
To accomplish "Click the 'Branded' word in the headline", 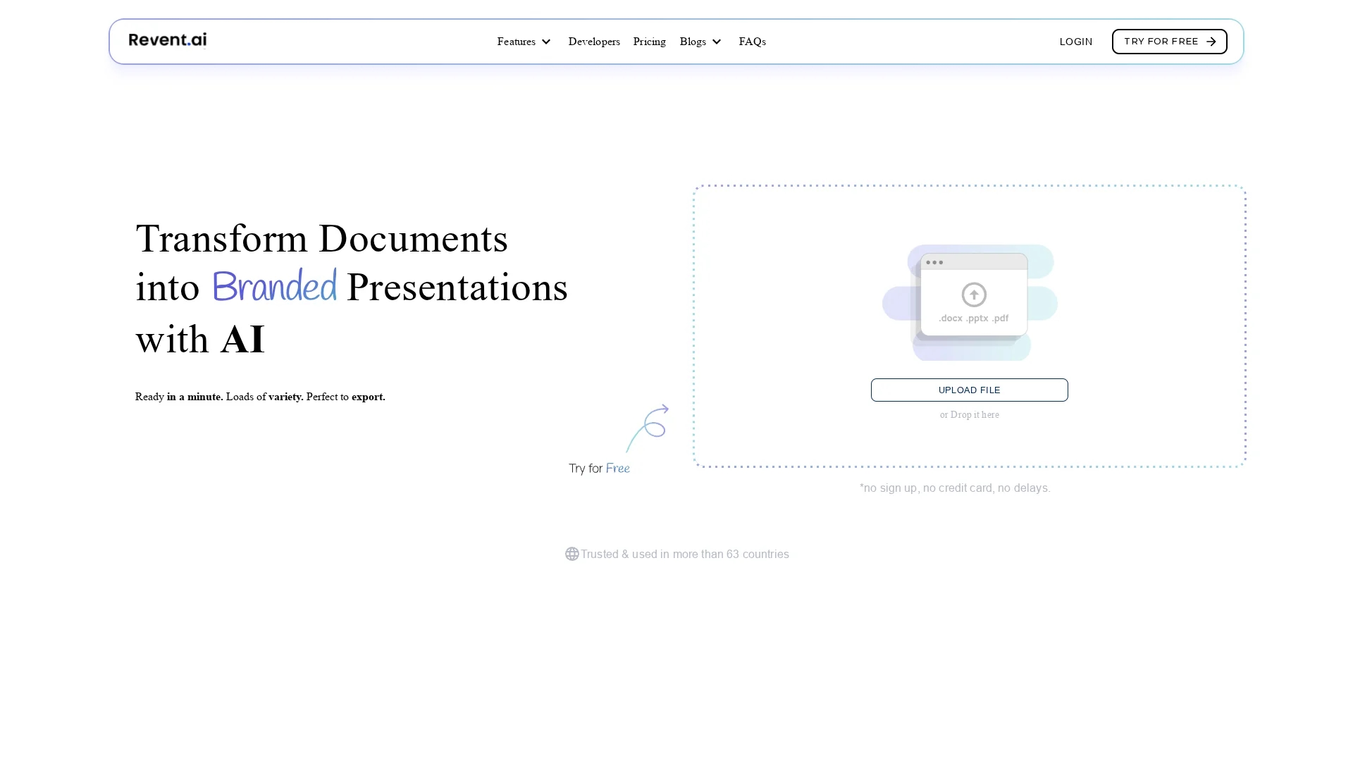I will pos(274,286).
